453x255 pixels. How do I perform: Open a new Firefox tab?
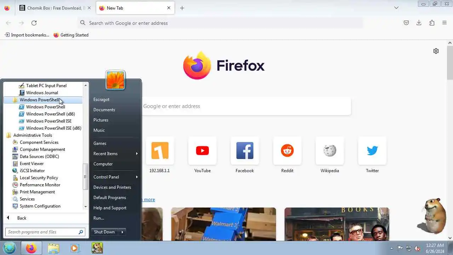[x=182, y=8]
